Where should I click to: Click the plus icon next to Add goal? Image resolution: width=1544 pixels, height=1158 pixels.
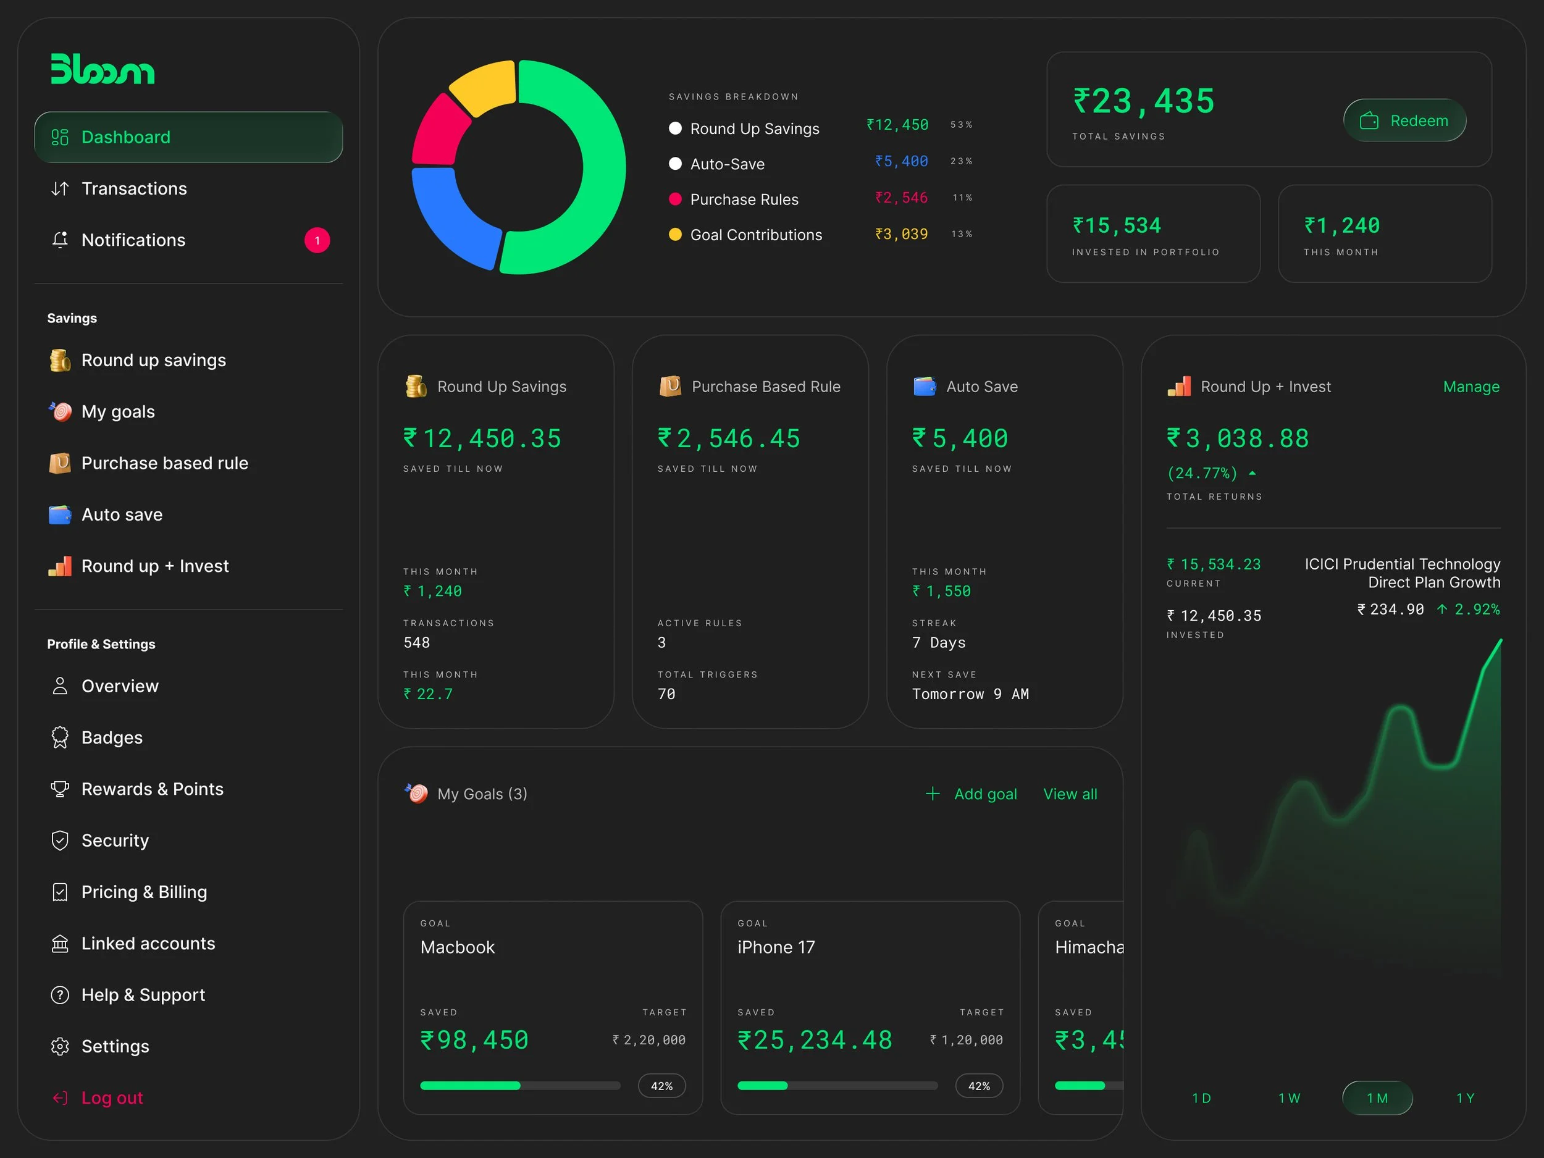933,794
